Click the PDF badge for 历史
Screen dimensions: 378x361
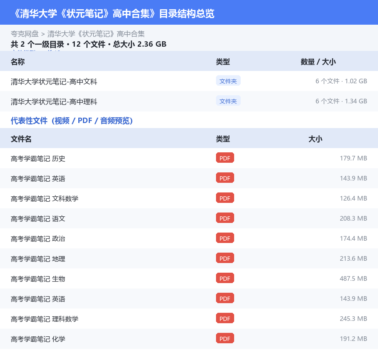click(x=225, y=158)
